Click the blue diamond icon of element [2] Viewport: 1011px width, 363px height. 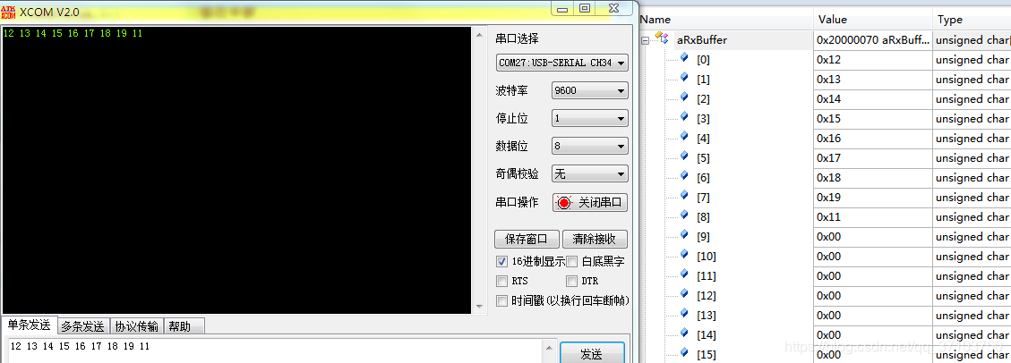[x=684, y=97]
